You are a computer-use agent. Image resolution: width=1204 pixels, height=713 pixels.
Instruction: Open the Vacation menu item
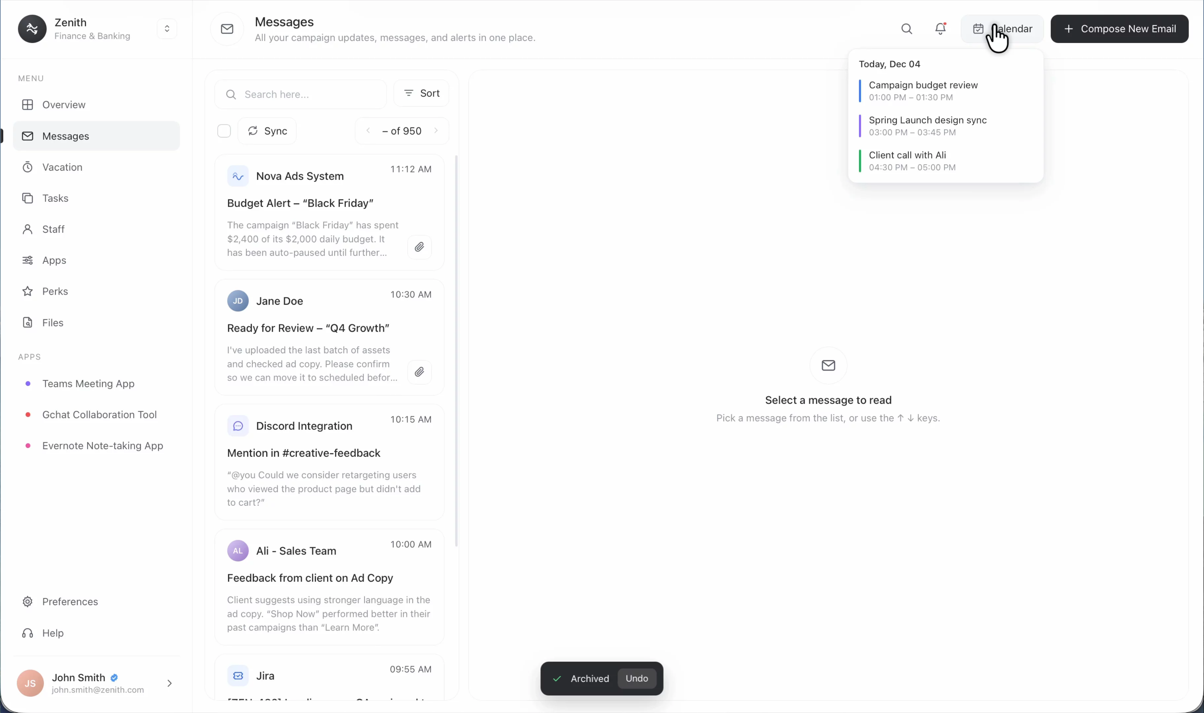[x=96, y=167]
